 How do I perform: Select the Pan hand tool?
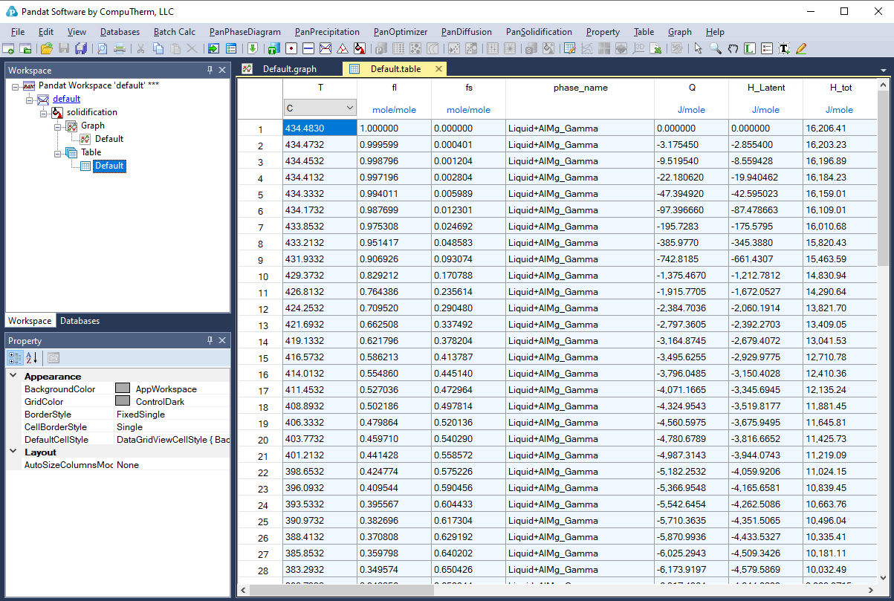(x=733, y=49)
